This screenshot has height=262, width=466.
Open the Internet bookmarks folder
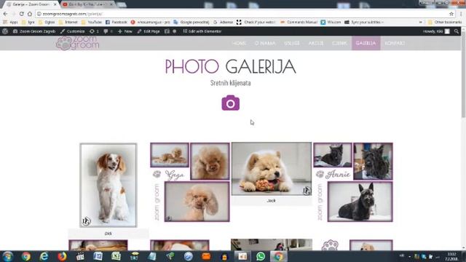tap(68, 23)
